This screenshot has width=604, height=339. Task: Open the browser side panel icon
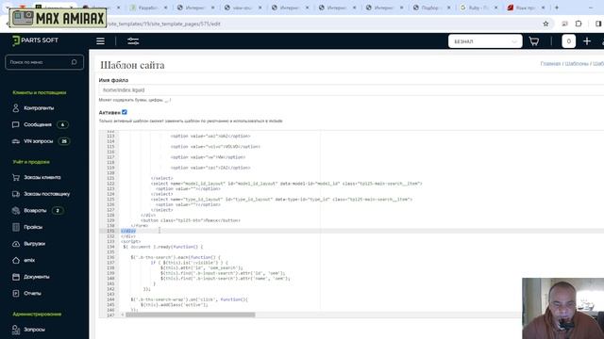[598, 24]
